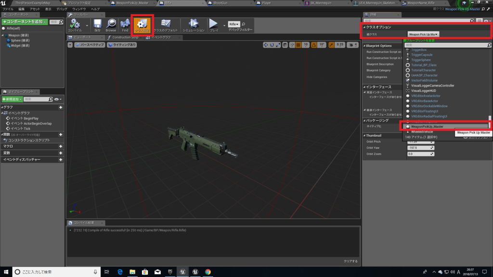
Task: Save the blueprint with the 保存 icon
Action: [x=97, y=25]
